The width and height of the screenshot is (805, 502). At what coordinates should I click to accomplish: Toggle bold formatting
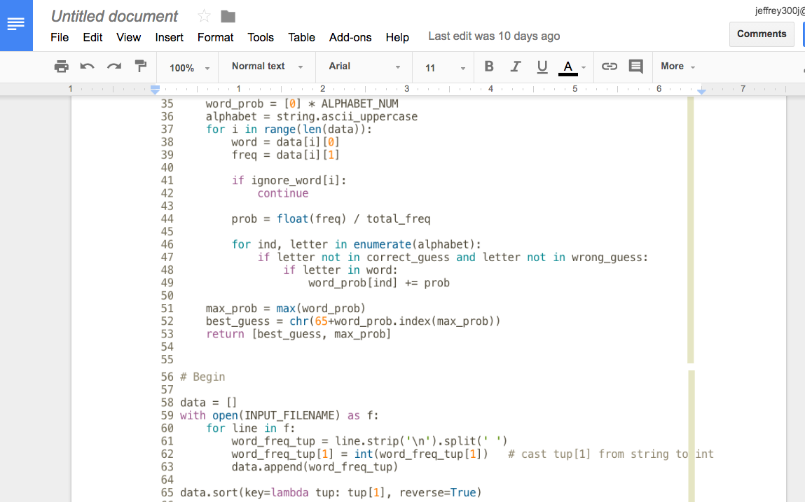[x=489, y=67]
